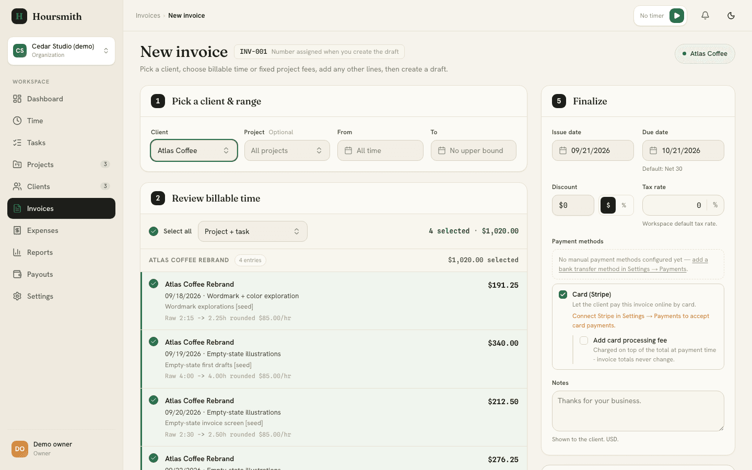Navigate to Projects
This screenshot has width=752, height=470.
pyautogui.click(x=62, y=164)
